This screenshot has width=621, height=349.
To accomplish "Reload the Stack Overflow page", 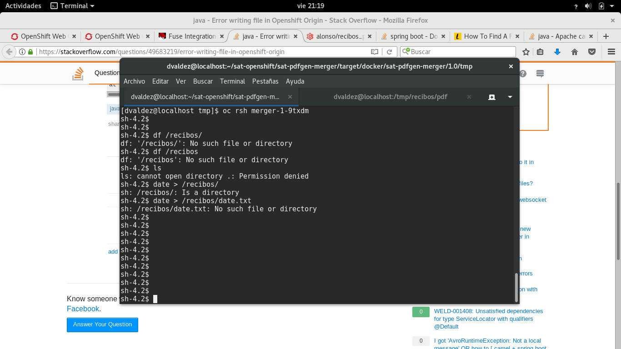I will click(390, 51).
